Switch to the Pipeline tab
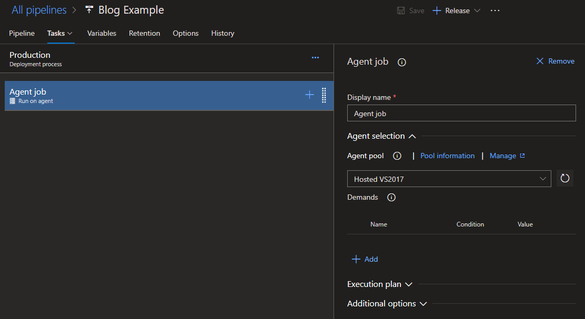 click(22, 33)
